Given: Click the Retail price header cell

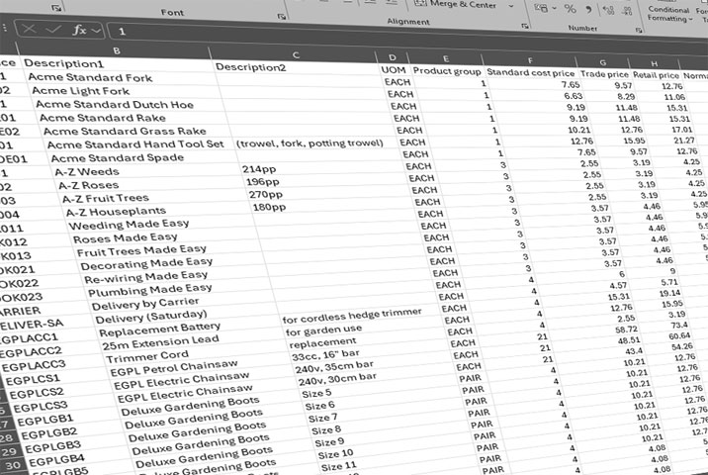Looking at the screenshot, I should pyautogui.click(x=656, y=75).
